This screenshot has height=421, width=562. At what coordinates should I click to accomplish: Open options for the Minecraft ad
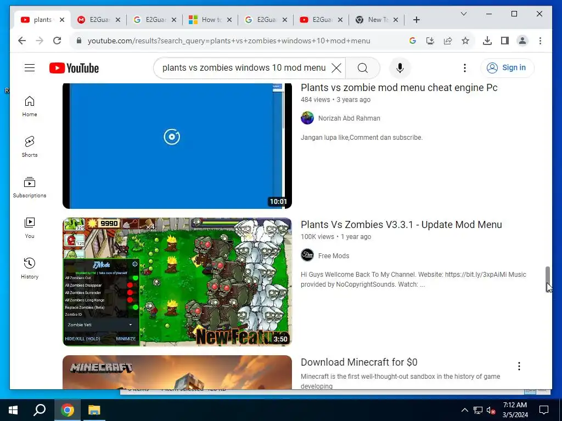click(519, 366)
